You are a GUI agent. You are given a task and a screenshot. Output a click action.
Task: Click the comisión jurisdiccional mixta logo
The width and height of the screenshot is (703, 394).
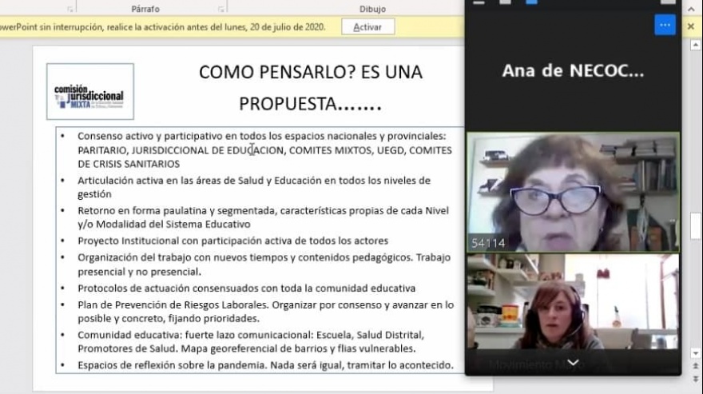89,92
